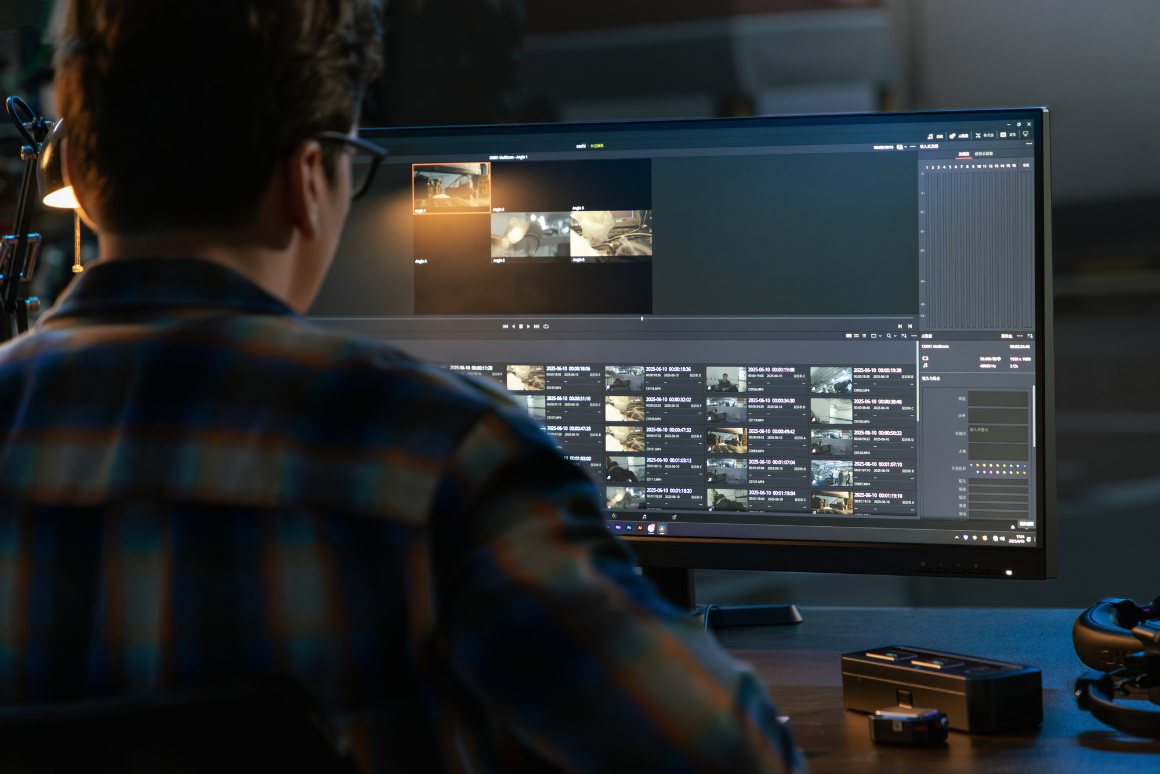
Task: Select clip C0111.MP4 in media pool
Action: 654,469
